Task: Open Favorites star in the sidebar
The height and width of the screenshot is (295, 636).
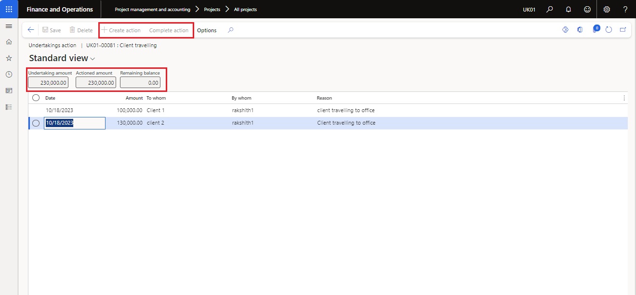Action: 9,58
